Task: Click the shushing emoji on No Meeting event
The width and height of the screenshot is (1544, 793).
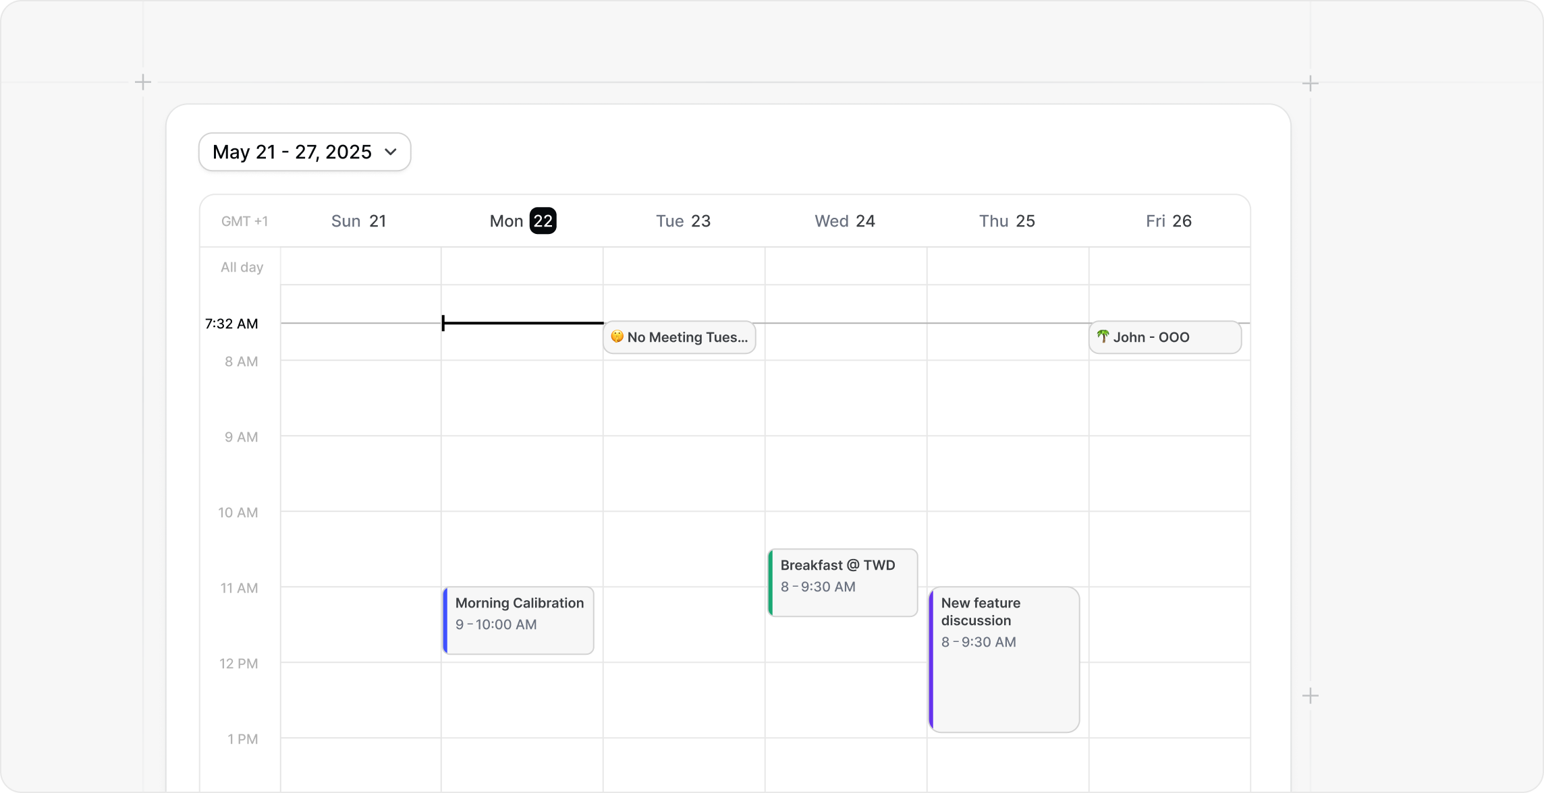Action: pos(617,336)
